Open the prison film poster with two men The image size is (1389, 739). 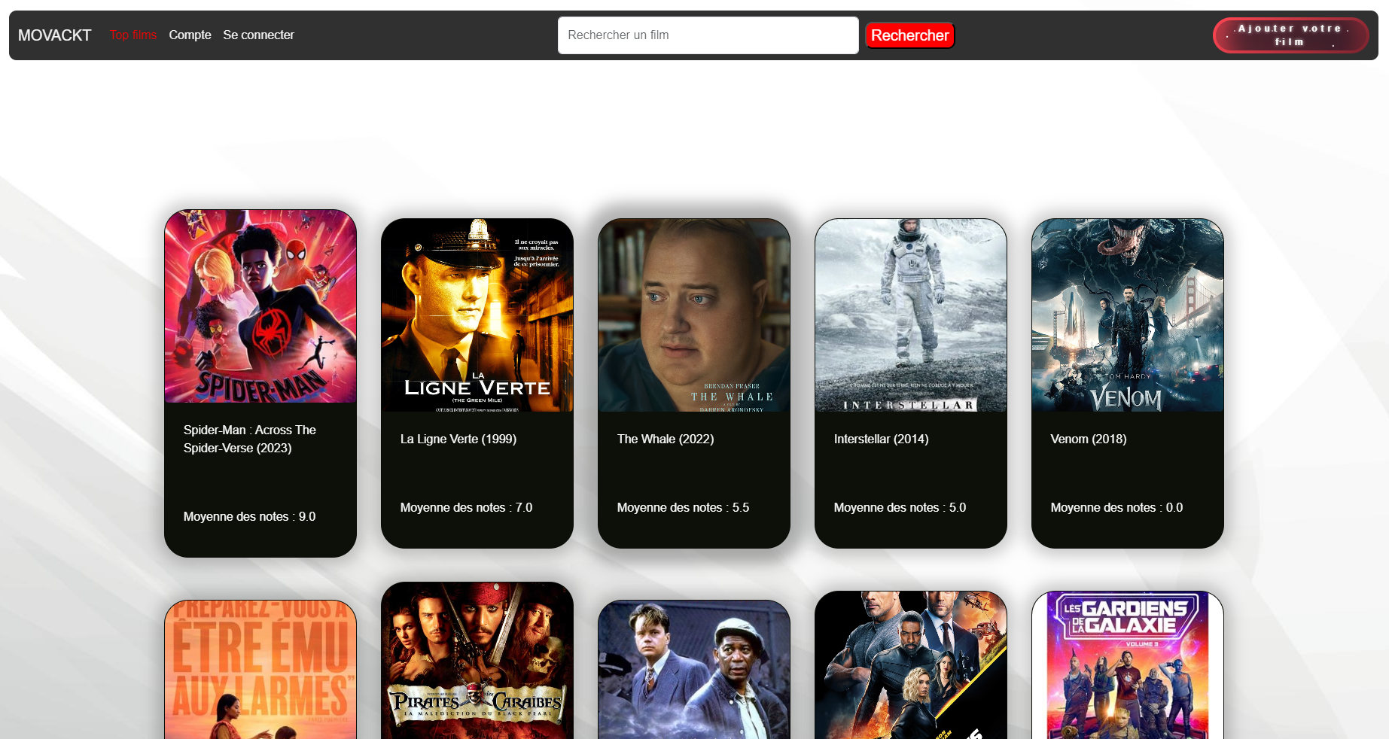694,670
